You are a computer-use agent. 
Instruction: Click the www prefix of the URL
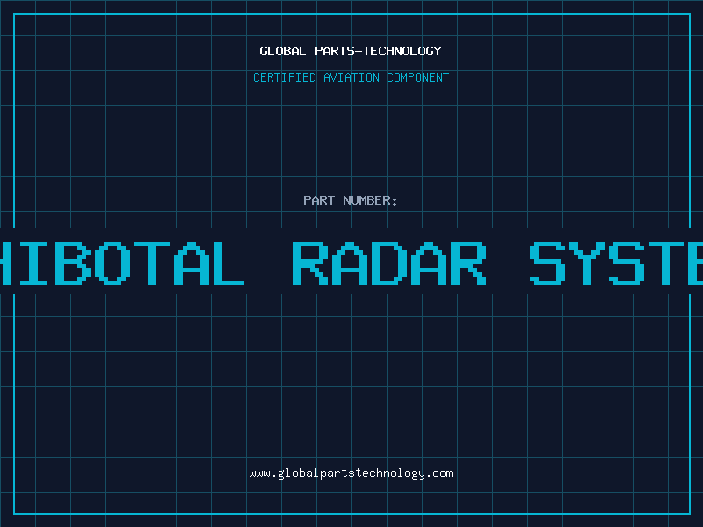(x=259, y=473)
